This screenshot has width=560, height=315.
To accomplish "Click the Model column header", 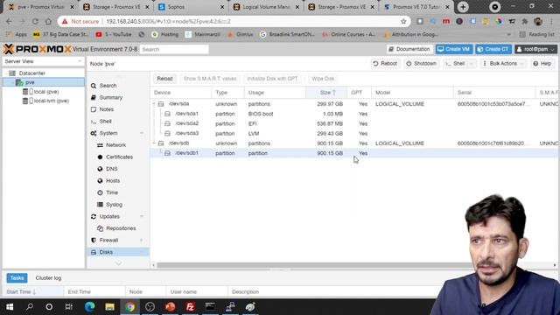I will coord(412,93).
